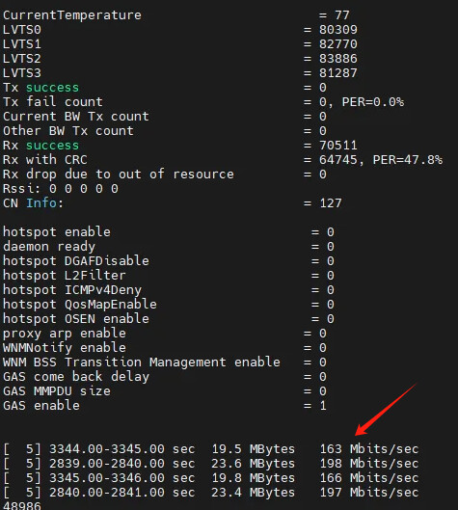458x510 pixels.
Task: Click the 198 Mbits/sec throughput value
Action: 369,464
